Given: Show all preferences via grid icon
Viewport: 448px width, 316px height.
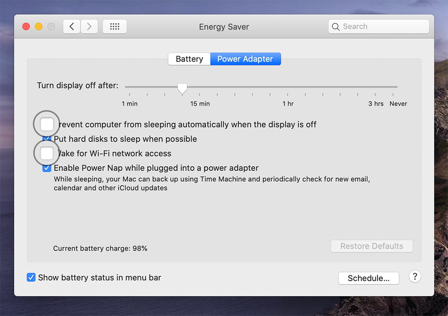Looking at the screenshot, I should (115, 26).
